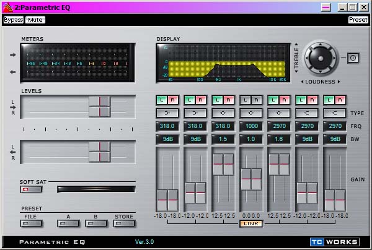Viewport: 372px width, 250px height.
Task: Click the power button beside the loudness knob
Action: point(353,58)
